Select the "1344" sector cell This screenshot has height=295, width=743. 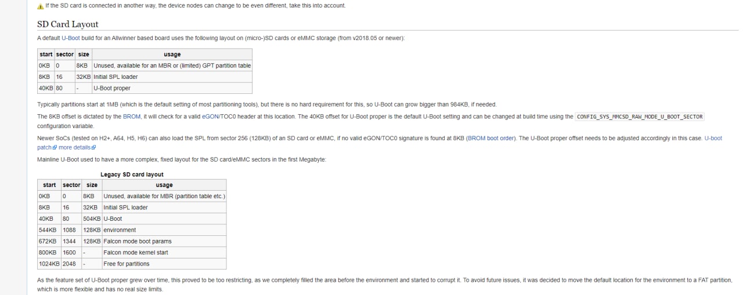click(x=71, y=241)
